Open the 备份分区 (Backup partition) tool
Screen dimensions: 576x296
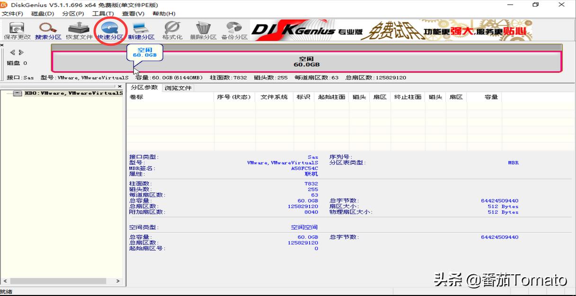coord(234,31)
